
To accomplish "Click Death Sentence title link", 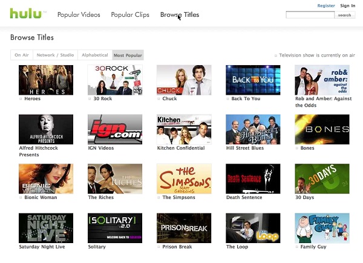I will pos(244,197).
